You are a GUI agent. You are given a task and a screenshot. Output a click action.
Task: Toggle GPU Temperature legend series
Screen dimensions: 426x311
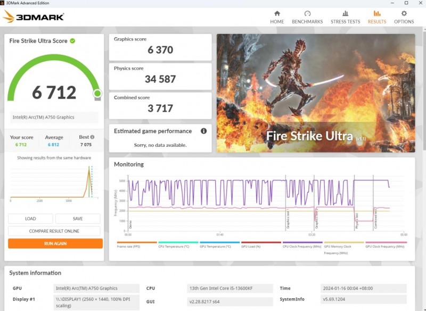click(219, 245)
